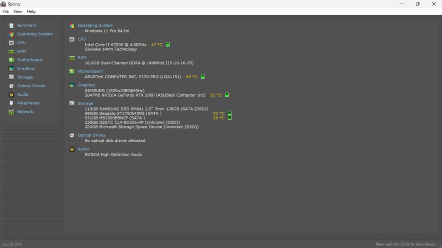The width and height of the screenshot is (442, 248).
Task: Select Motherboard in the sidebar
Action: pos(29,60)
